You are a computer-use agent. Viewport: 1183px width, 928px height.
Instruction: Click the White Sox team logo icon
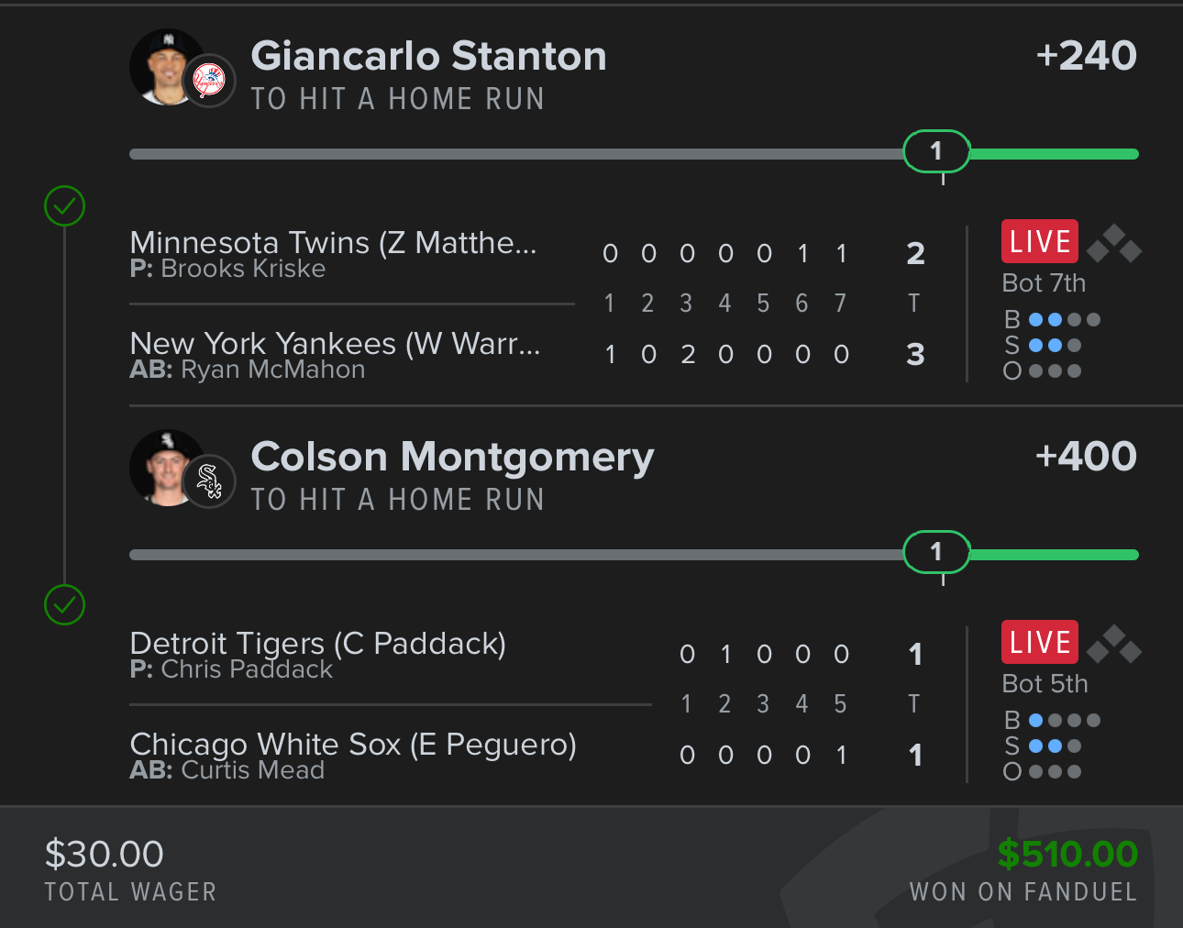(210, 481)
